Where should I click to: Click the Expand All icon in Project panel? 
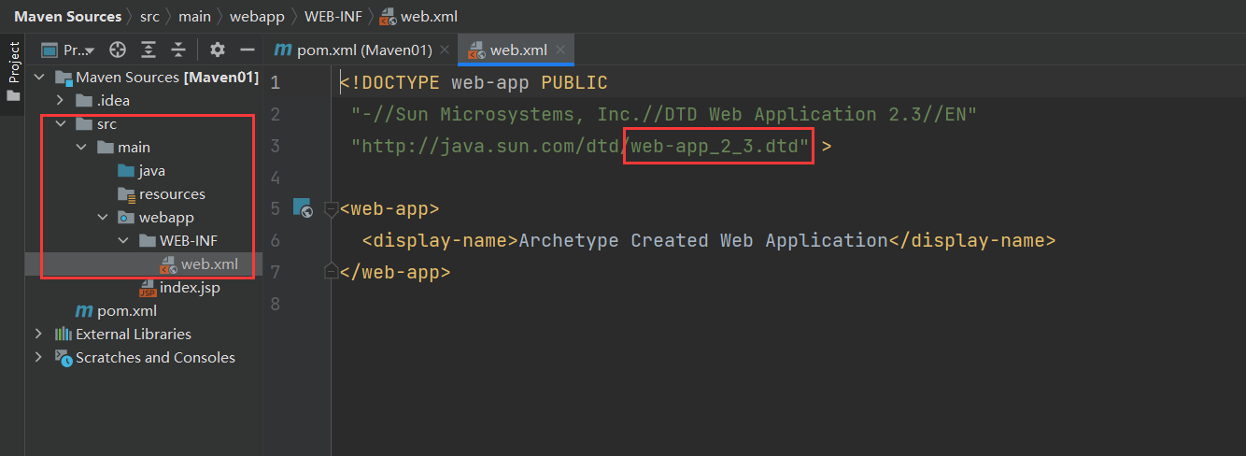[x=149, y=50]
